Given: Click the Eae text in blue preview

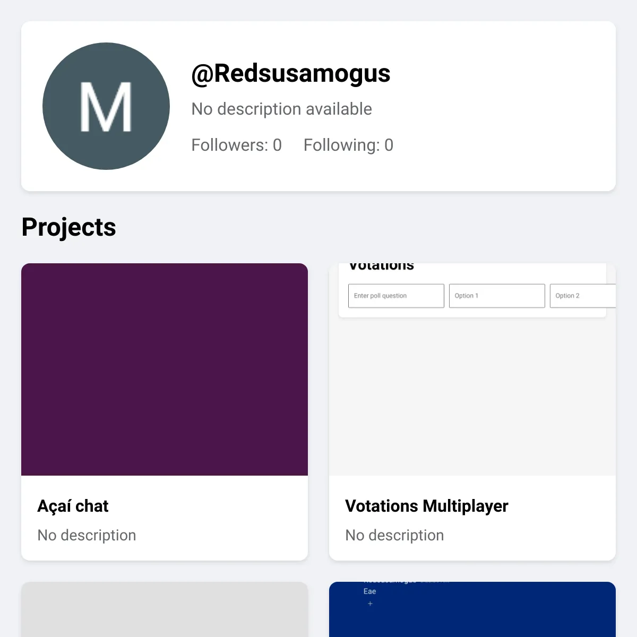Looking at the screenshot, I should click(369, 591).
